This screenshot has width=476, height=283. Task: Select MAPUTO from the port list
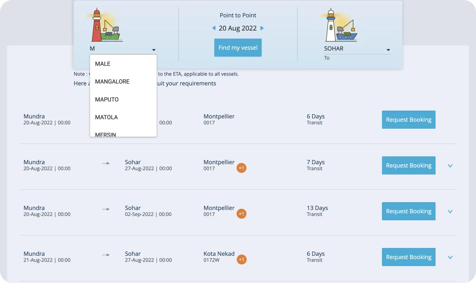pyautogui.click(x=123, y=99)
